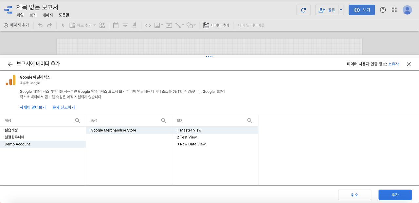Add a date range control (calendar icon)
This screenshot has height=203, width=419.
[116, 25]
